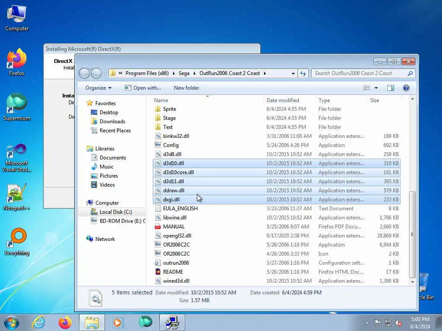Screen dimensions: 442x331
Task: Open Windows Media Player taskbar icon
Action: [118, 322]
